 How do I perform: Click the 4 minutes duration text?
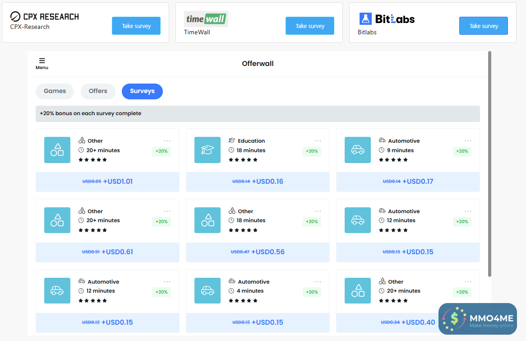[250, 291]
